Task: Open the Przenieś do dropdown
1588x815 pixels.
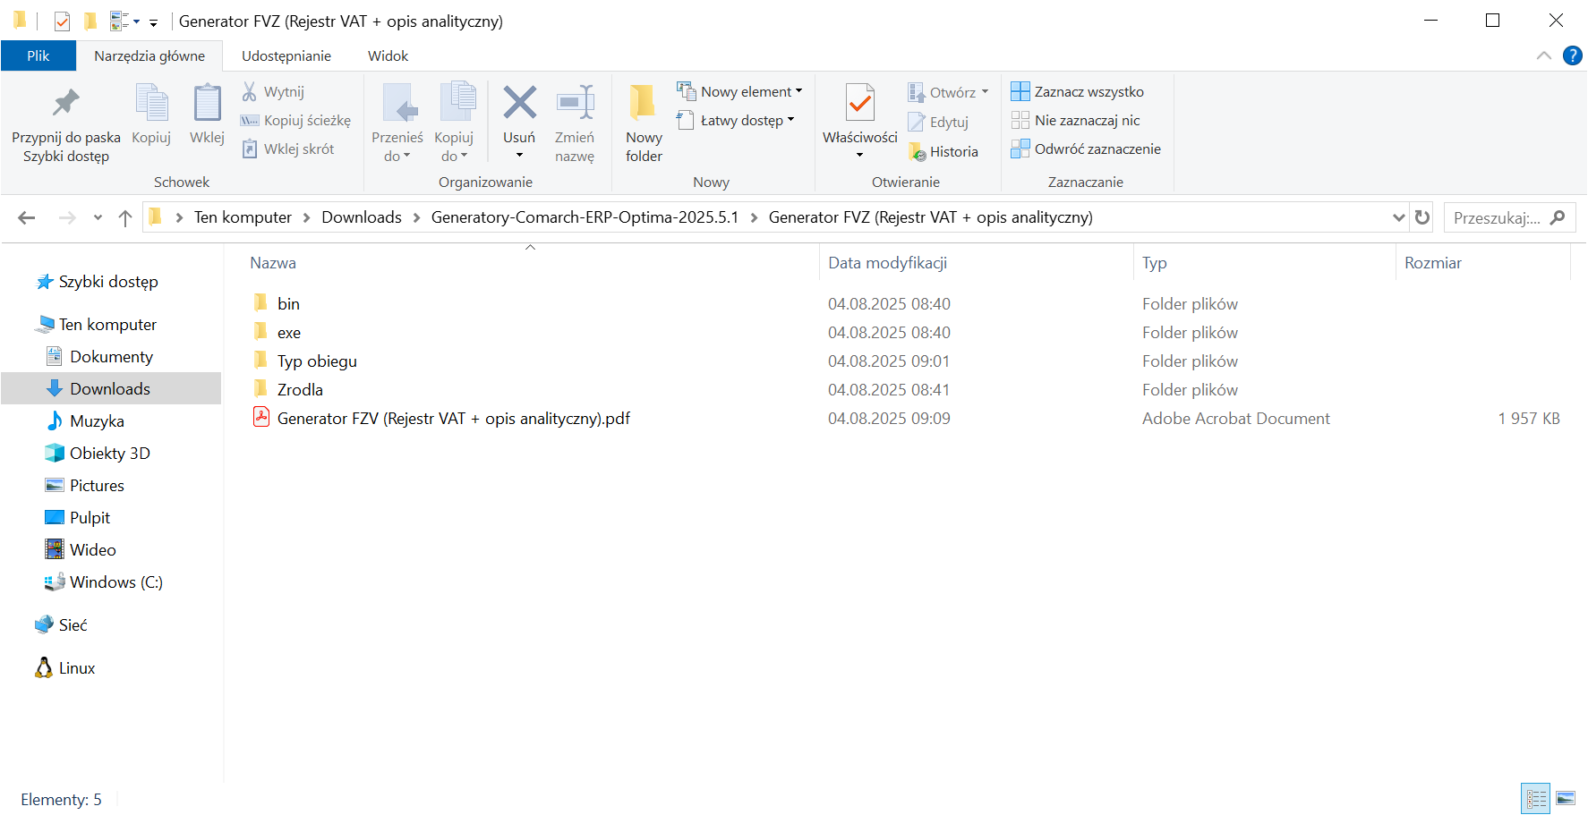Action: (397, 123)
